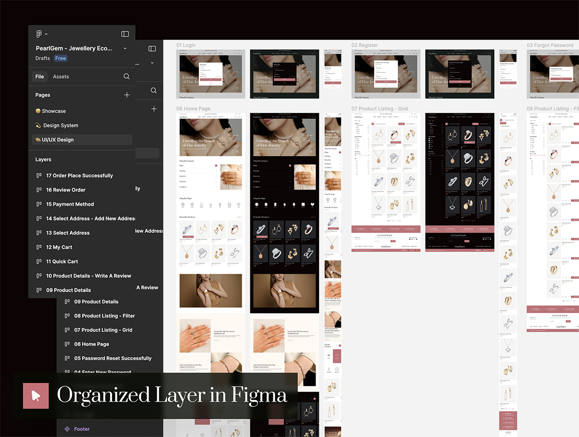Open the Showcase page
This screenshot has width=579, height=437.
54,111
